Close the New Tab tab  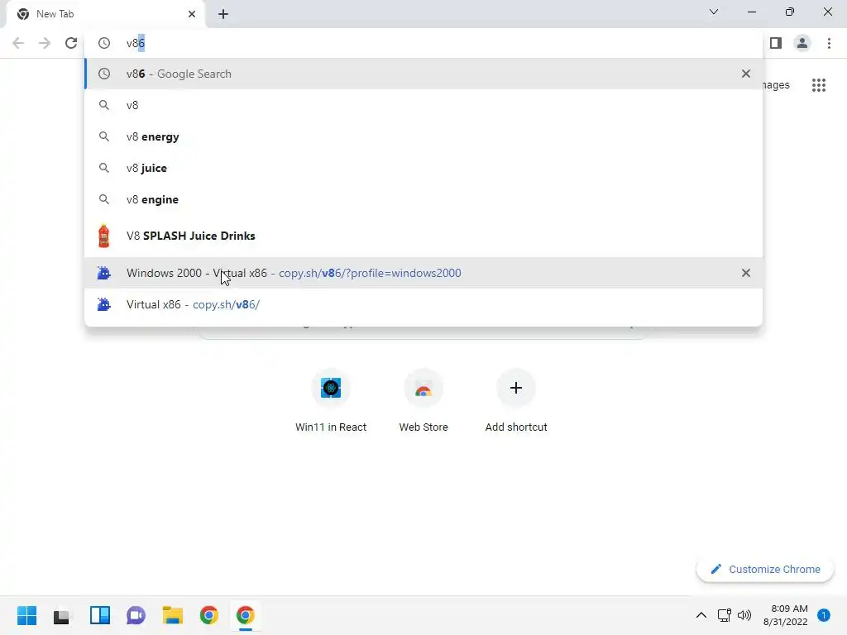click(192, 14)
